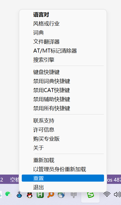The height and width of the screenshot is (205, 121).
Task: Open the 语言对 menu entry
Action: (63, 15)
